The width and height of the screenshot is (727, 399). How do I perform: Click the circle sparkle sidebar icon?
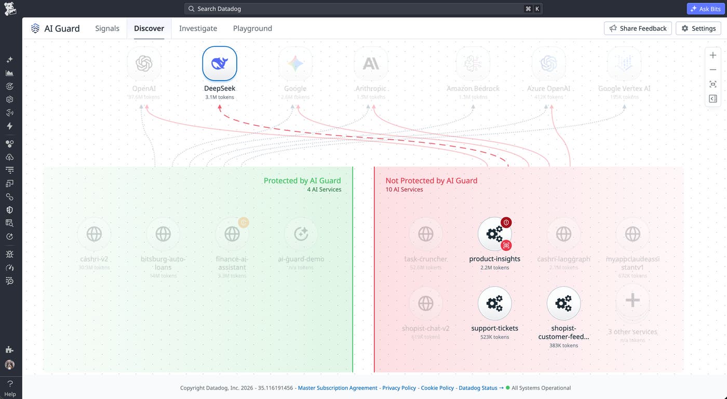tap(9, 236)
